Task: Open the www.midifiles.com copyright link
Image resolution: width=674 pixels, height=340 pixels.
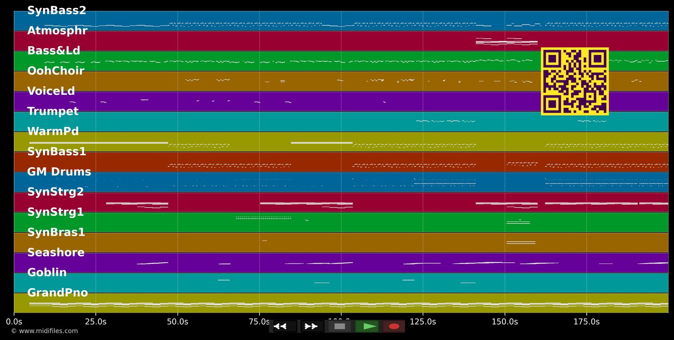Action: click(x=44, y=331)
